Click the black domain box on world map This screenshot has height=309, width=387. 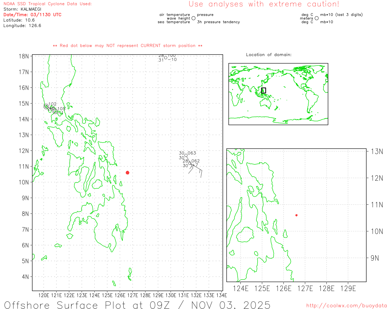click(263, 90)
